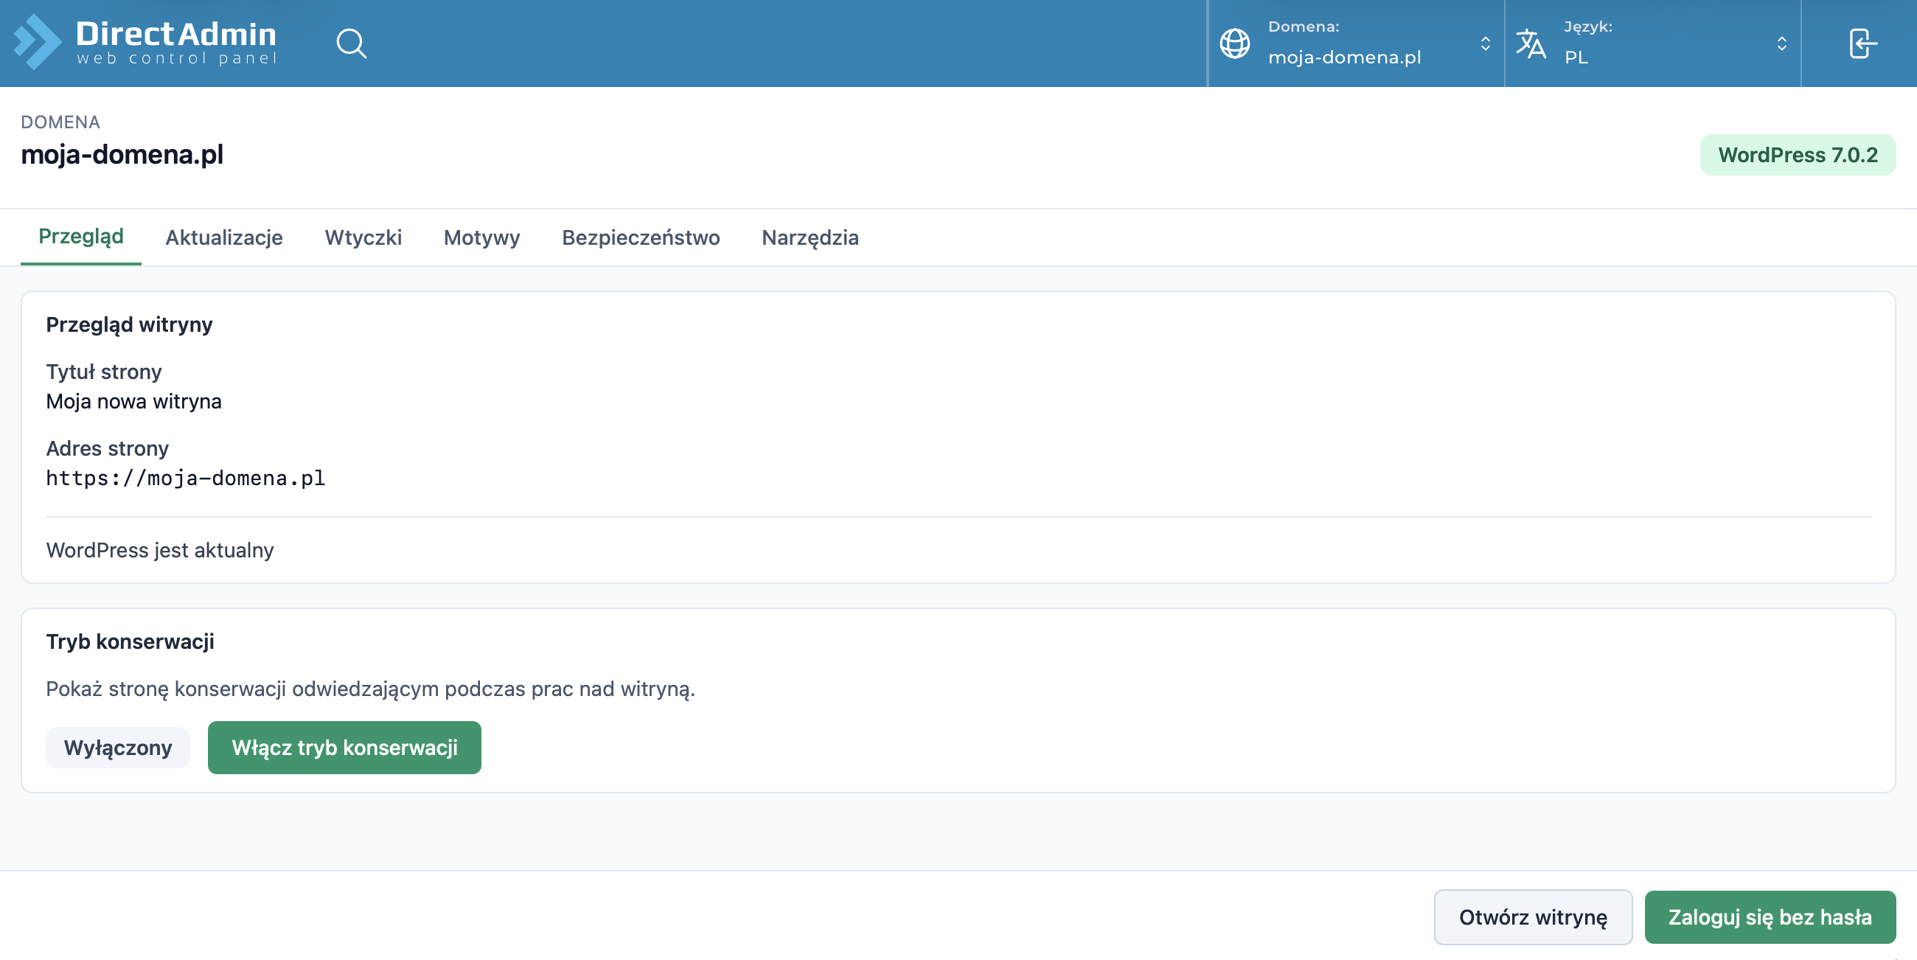Click the DOMENA breadcrumb label
Image resolution: width=1917 pixels, height=960 pixels.
[60, 122]
